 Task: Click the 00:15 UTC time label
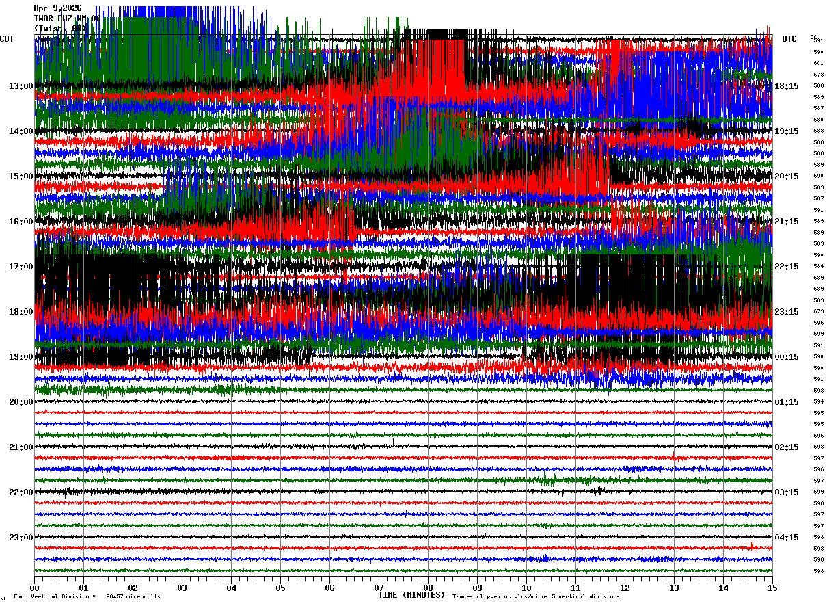786,357
